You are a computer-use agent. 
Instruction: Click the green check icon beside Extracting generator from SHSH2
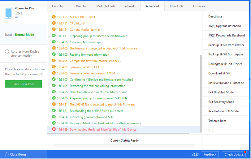click(x=54, y=117)
